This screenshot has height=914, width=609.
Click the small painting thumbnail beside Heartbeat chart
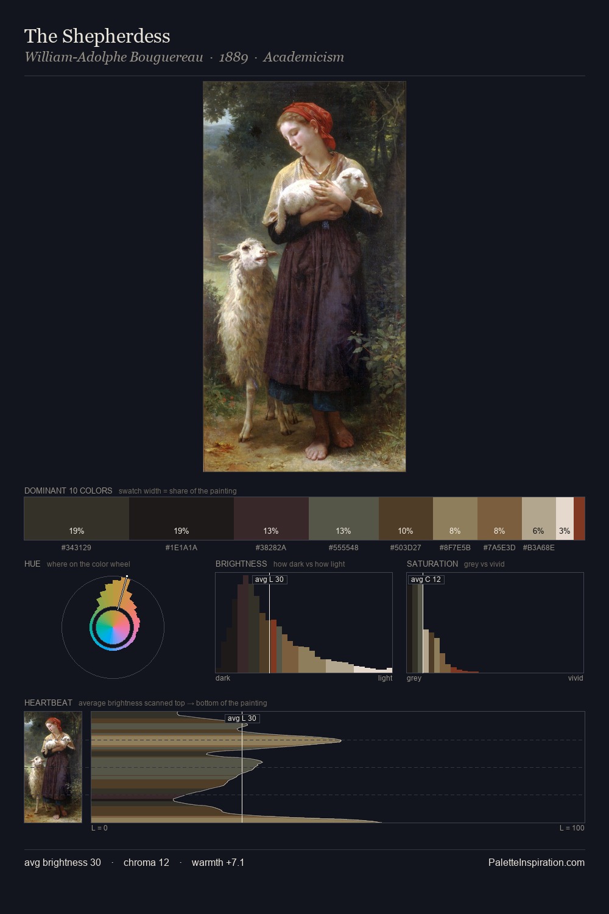tap(53, 767)
